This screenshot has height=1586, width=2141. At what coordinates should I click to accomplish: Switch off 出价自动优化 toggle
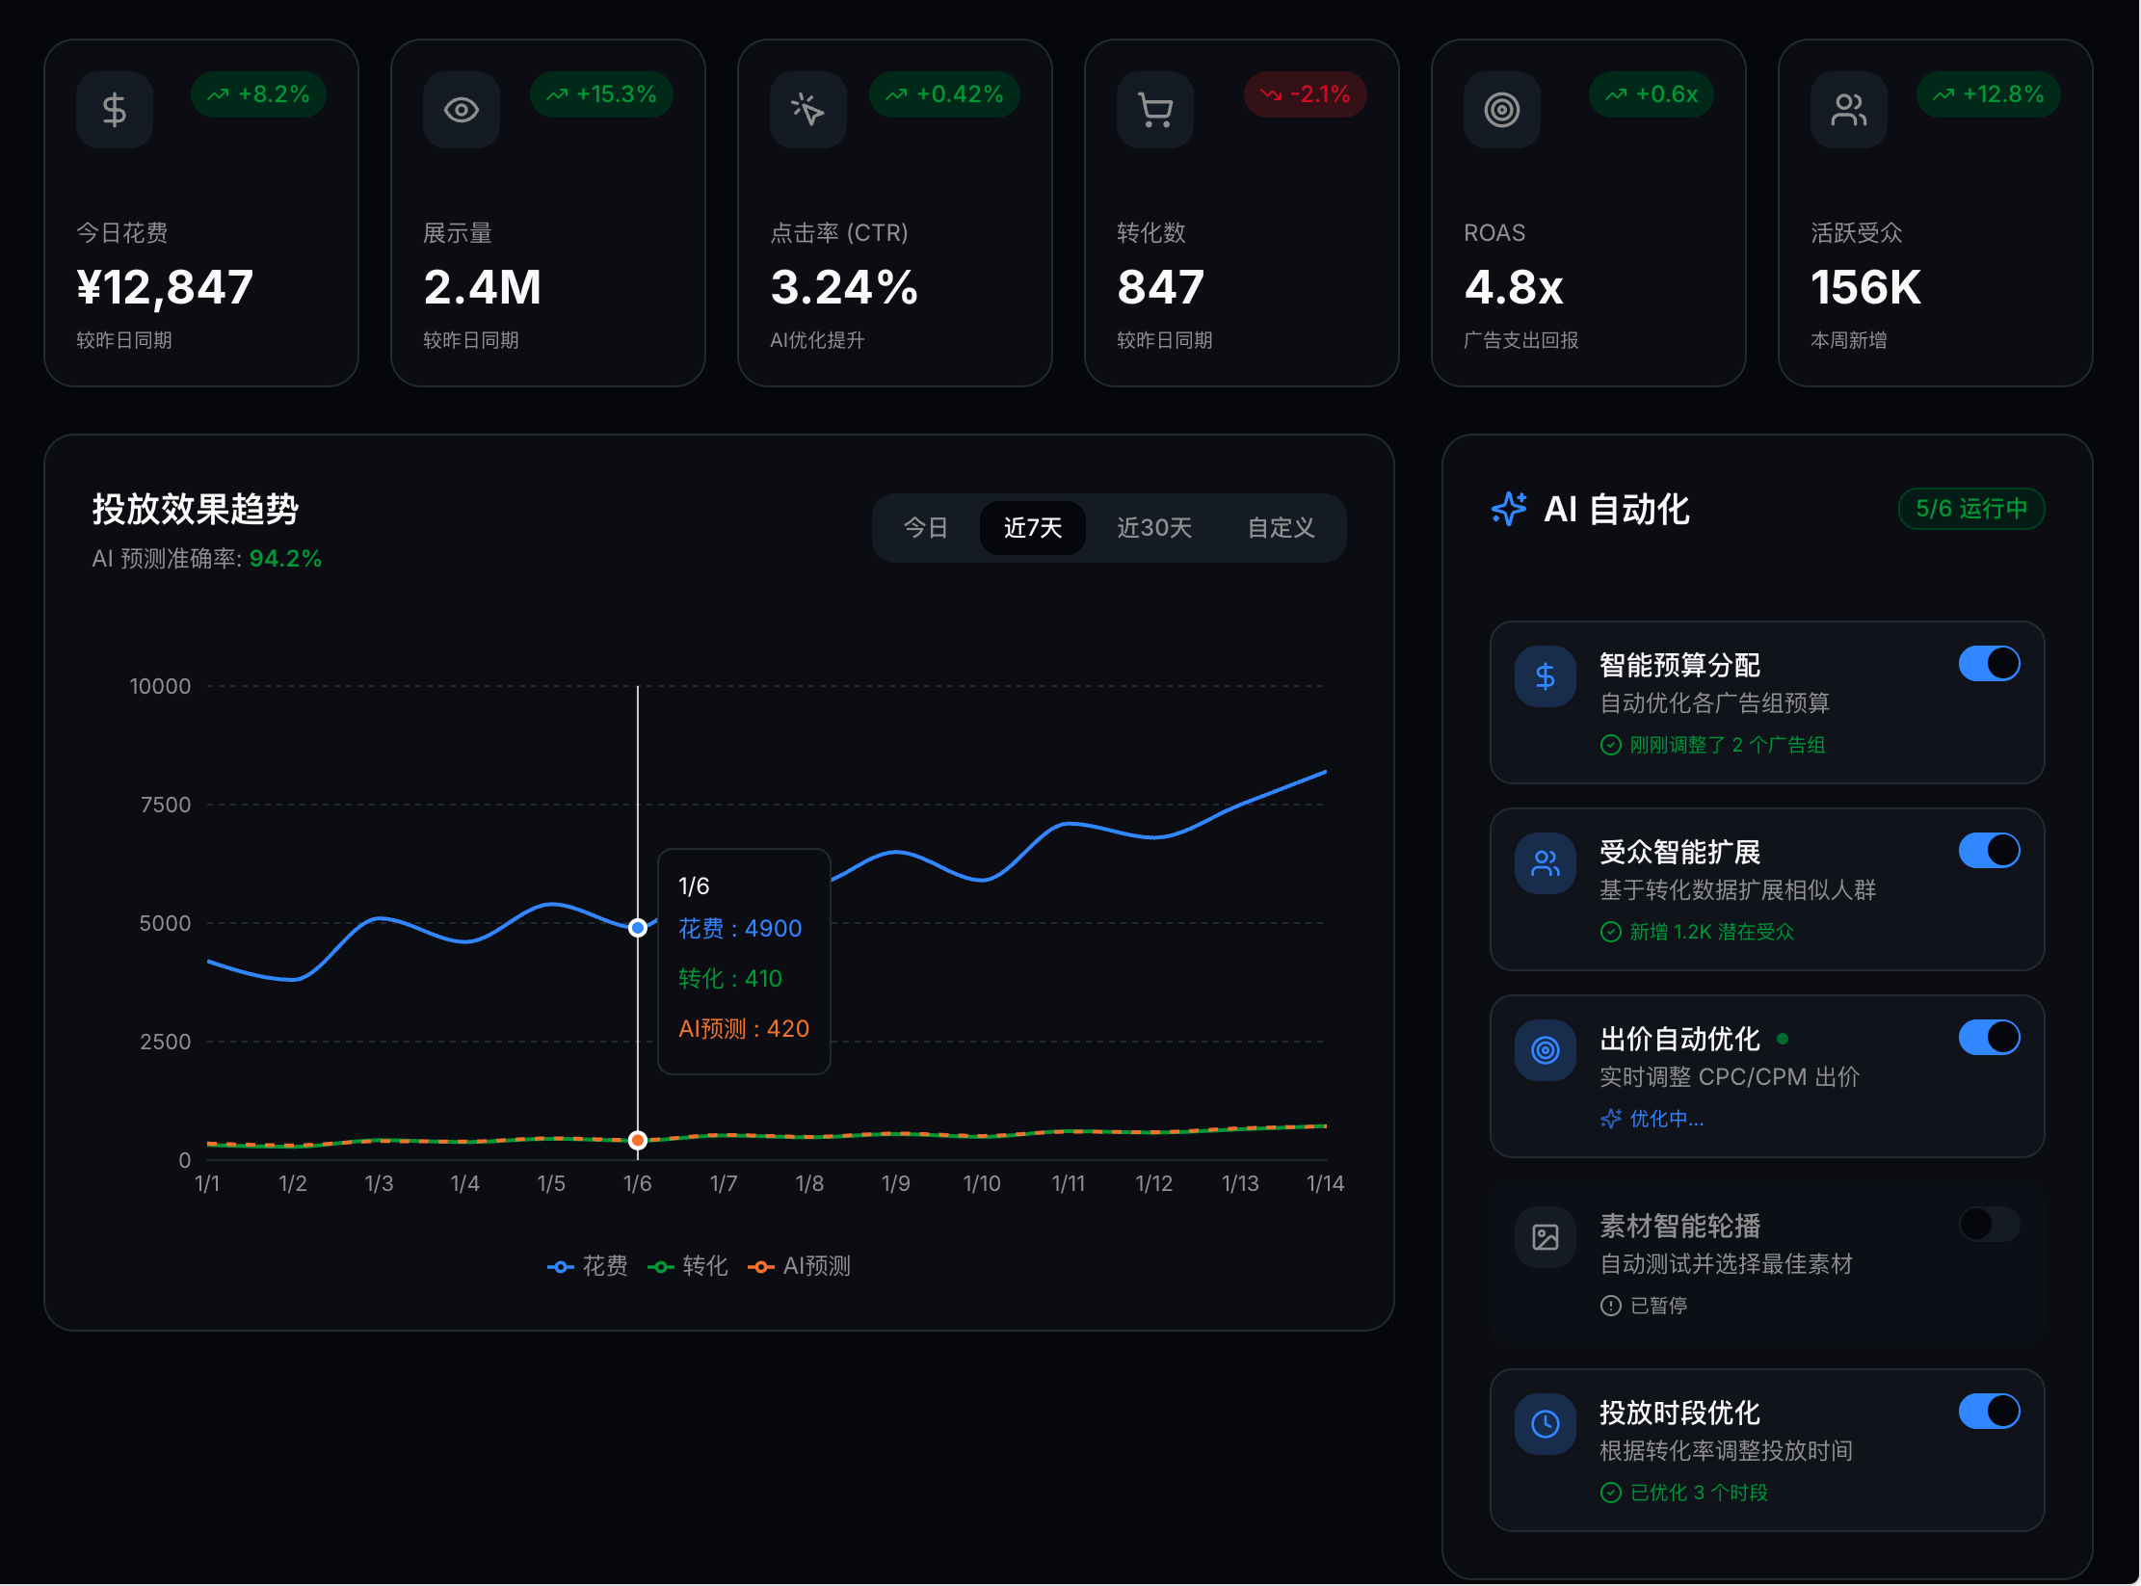[x=1989, y=1038]
